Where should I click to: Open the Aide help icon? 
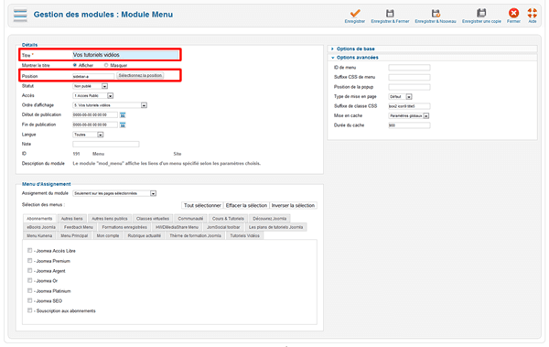tap(533, 13)
